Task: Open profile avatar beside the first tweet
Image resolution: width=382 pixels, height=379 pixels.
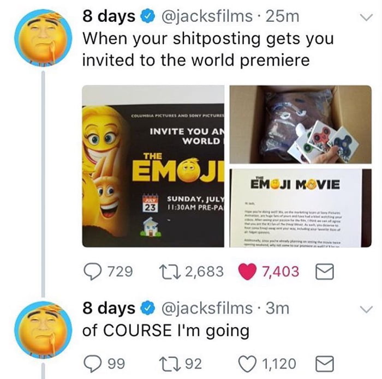Action: point(43,38)
